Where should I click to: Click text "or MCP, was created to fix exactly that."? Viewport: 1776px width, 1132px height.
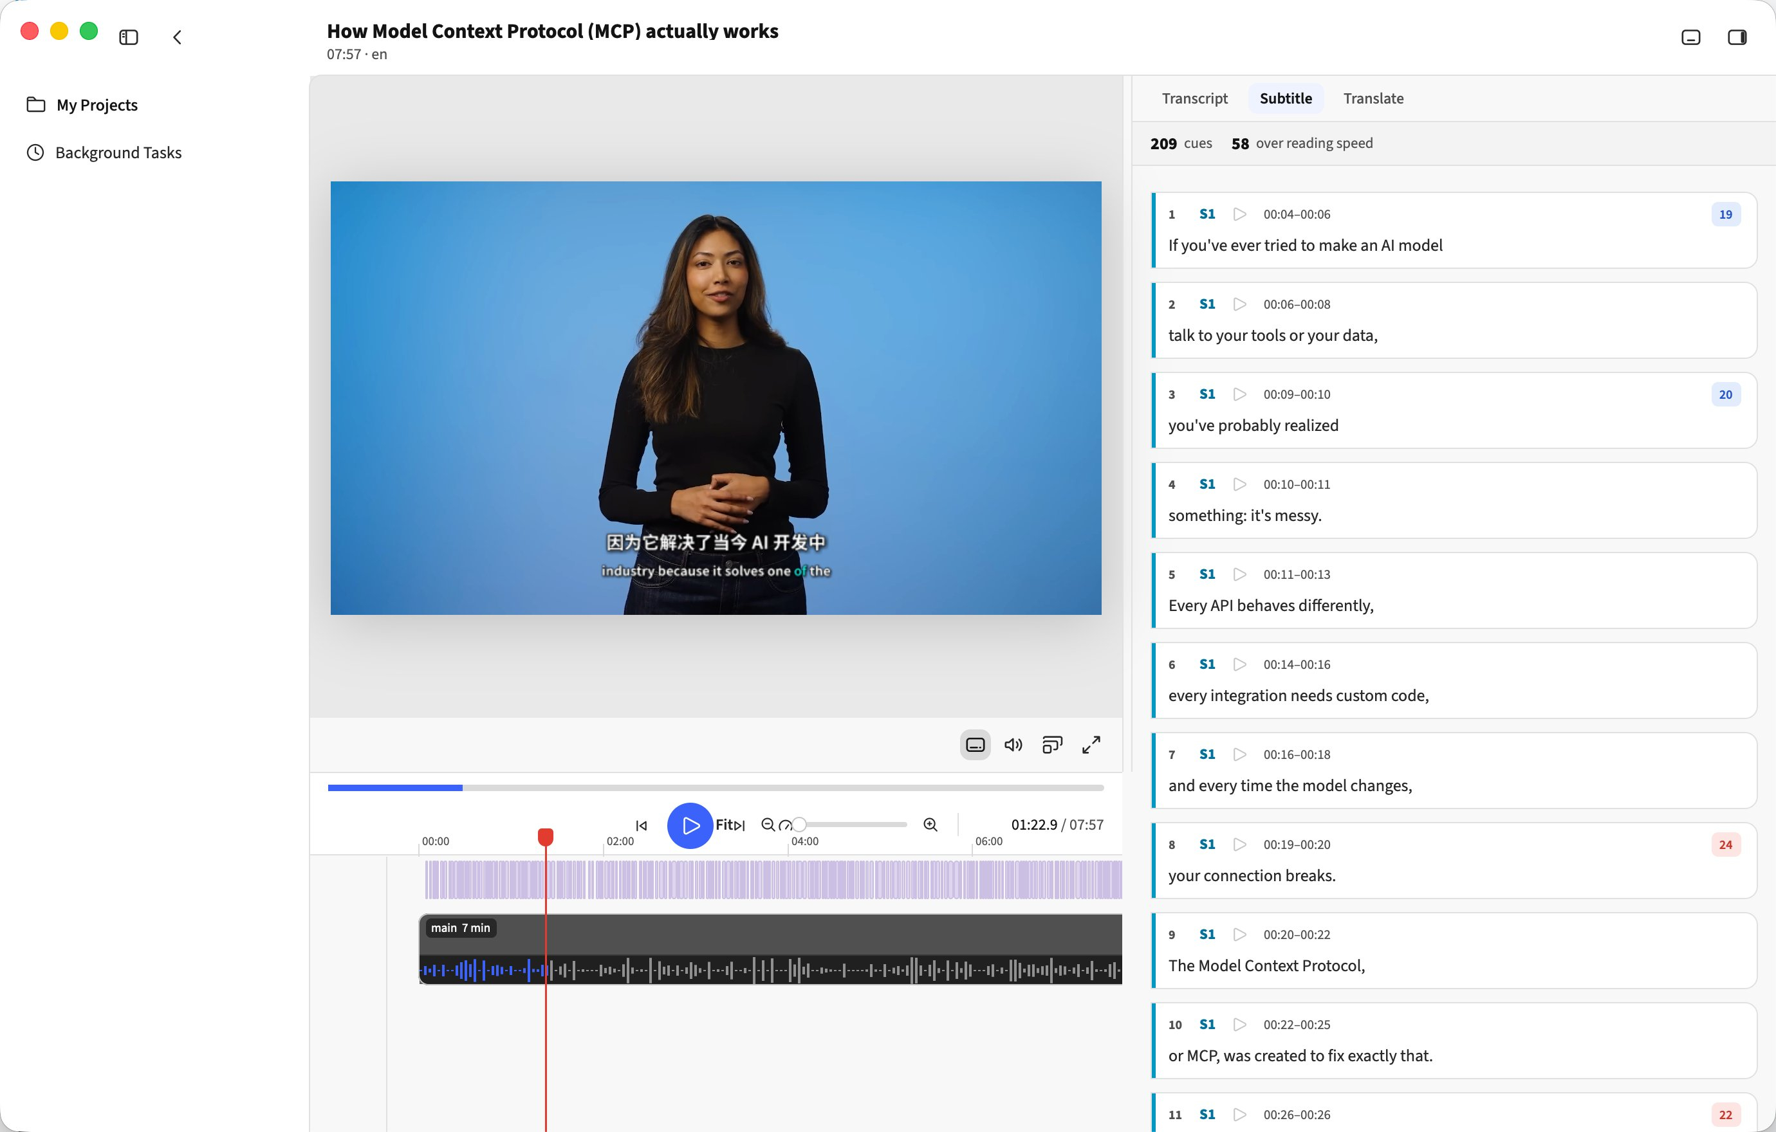click(1300, 1055)
